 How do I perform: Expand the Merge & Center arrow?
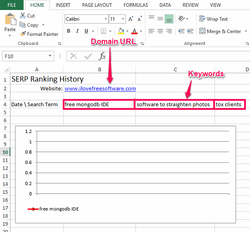pos(246,31)
